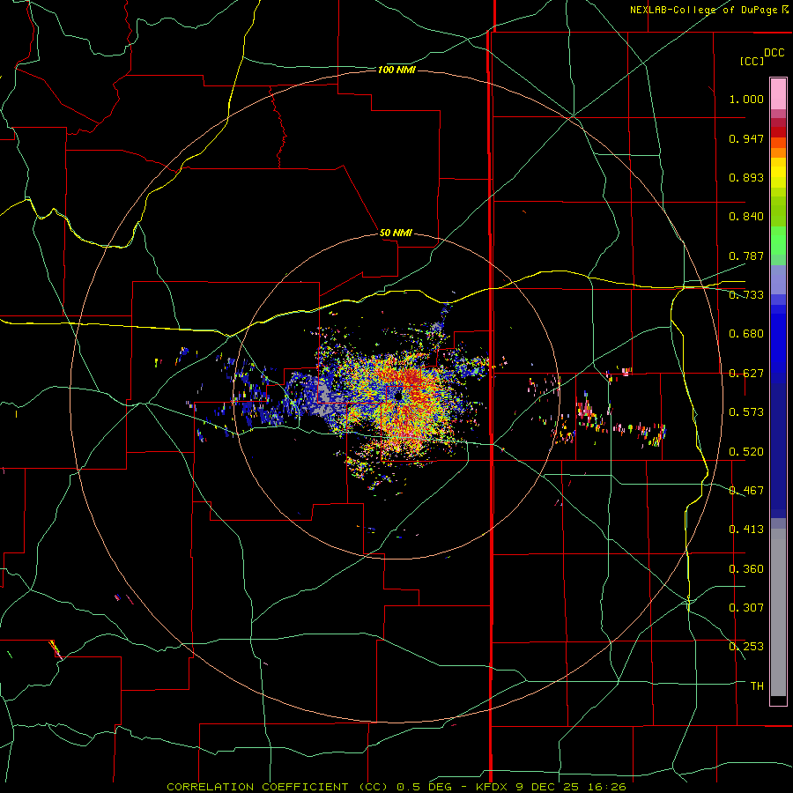This screenshot has height=793, width=793.
Task: Click the 50 NMI range ring label
Action: (x=396, y=233)
